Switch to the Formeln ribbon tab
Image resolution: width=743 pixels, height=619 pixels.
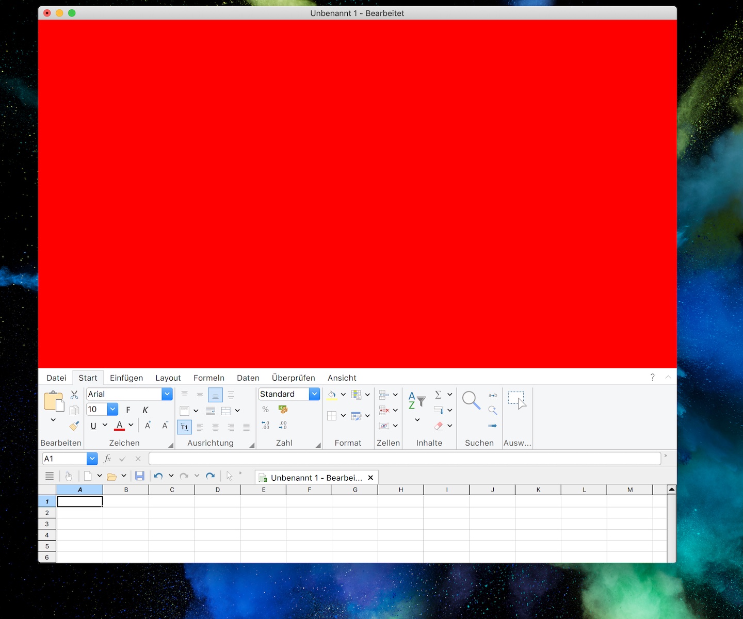pyautogui.click(x=208, y=378)
